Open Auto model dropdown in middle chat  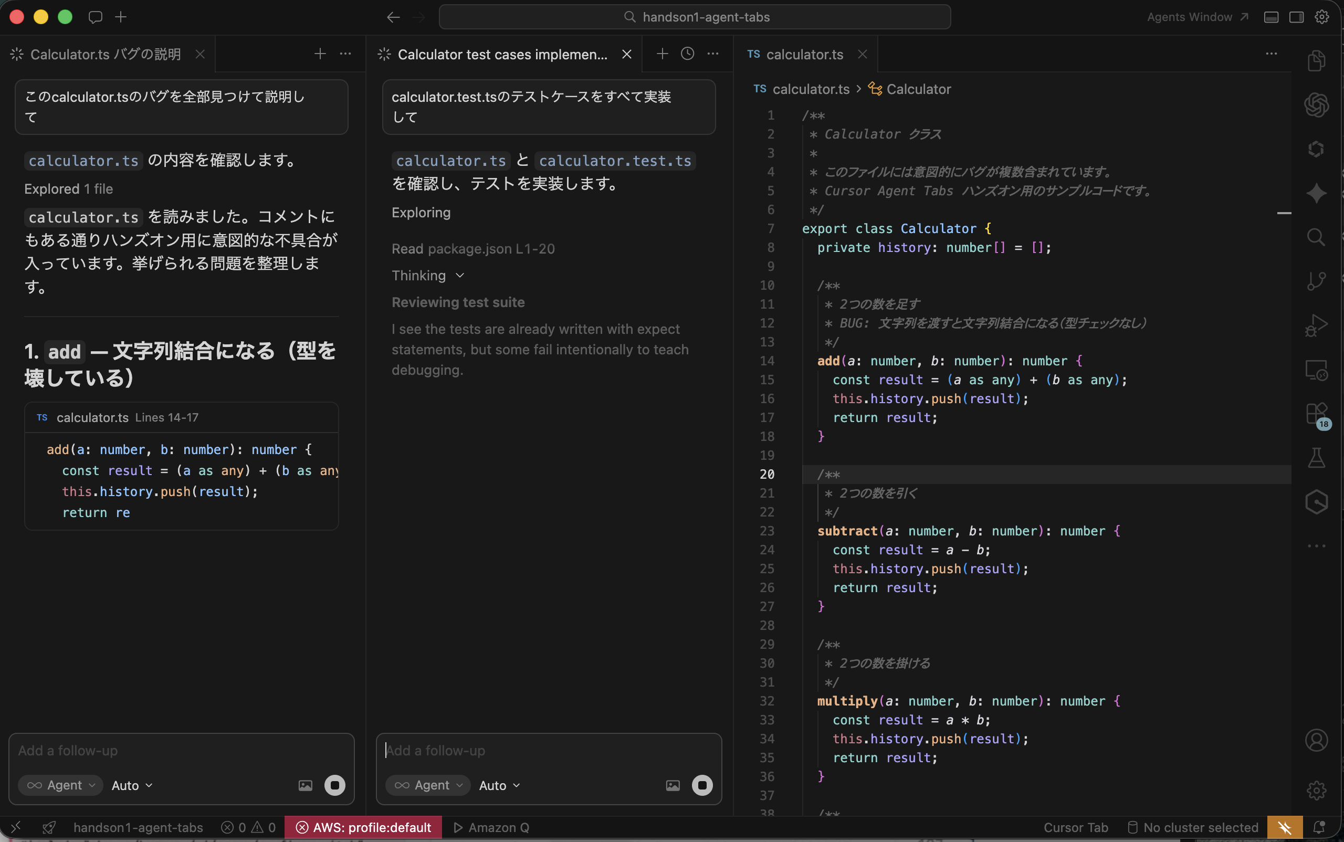(x=499, y=785)
